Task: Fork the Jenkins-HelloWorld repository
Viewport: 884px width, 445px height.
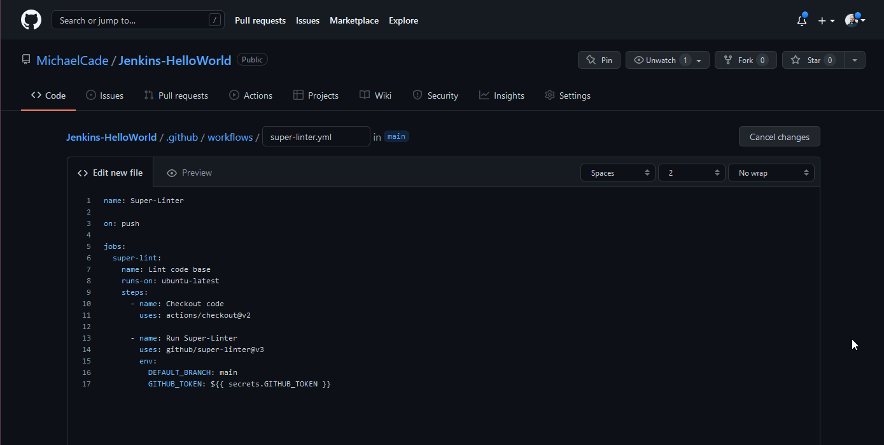Action: (x=745, y=60)
